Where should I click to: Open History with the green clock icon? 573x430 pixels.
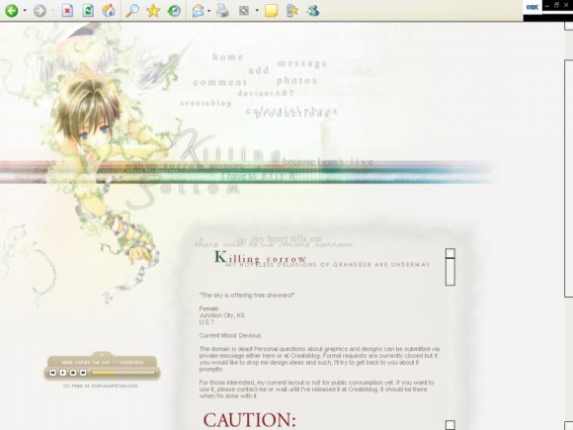point(174,11)
